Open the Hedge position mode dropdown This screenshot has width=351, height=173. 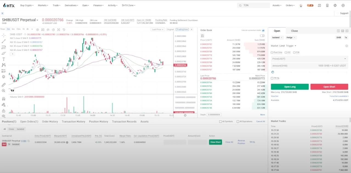tap(290, 38)
